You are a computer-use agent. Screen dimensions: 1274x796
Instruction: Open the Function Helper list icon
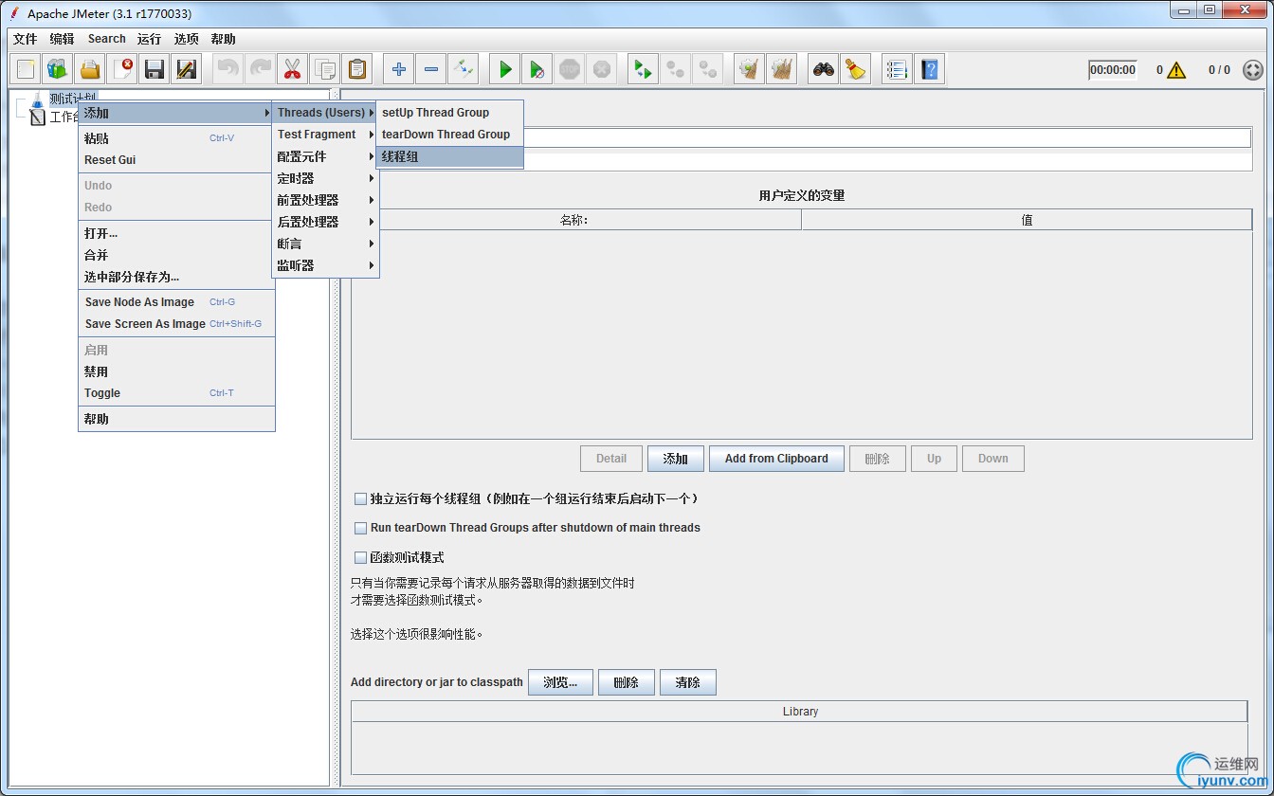click(x=897, y=69)
